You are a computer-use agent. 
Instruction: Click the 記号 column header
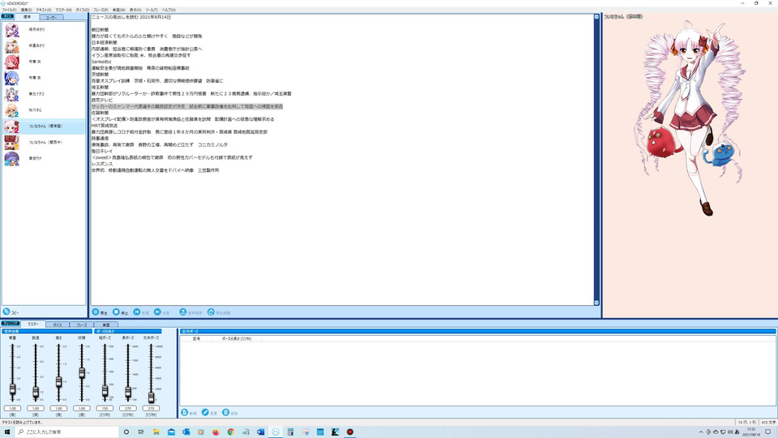196,339
